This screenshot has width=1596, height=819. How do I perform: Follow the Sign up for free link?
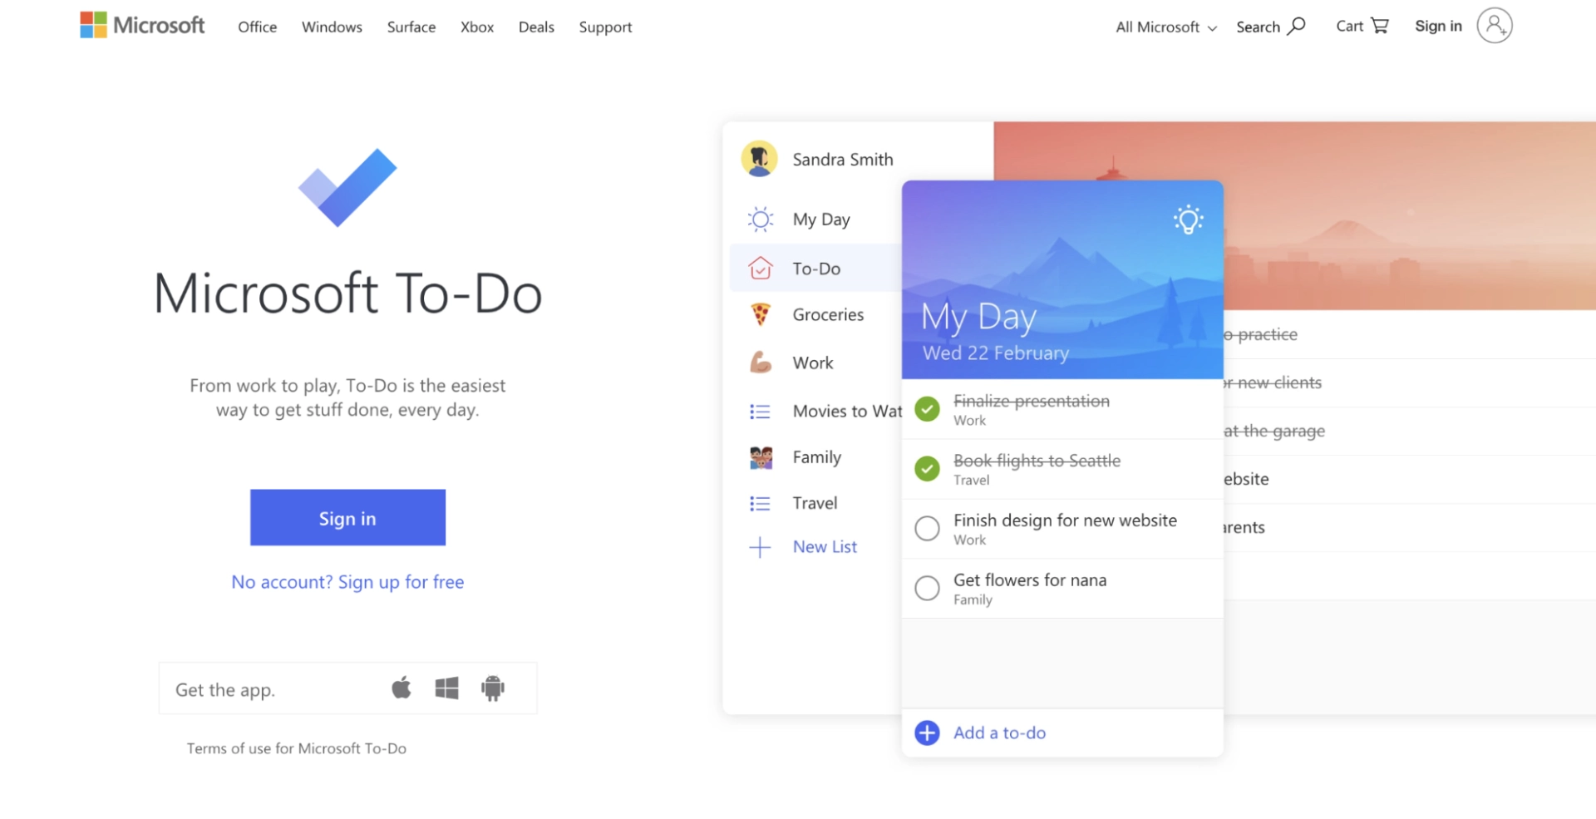[x=347, y=582]
